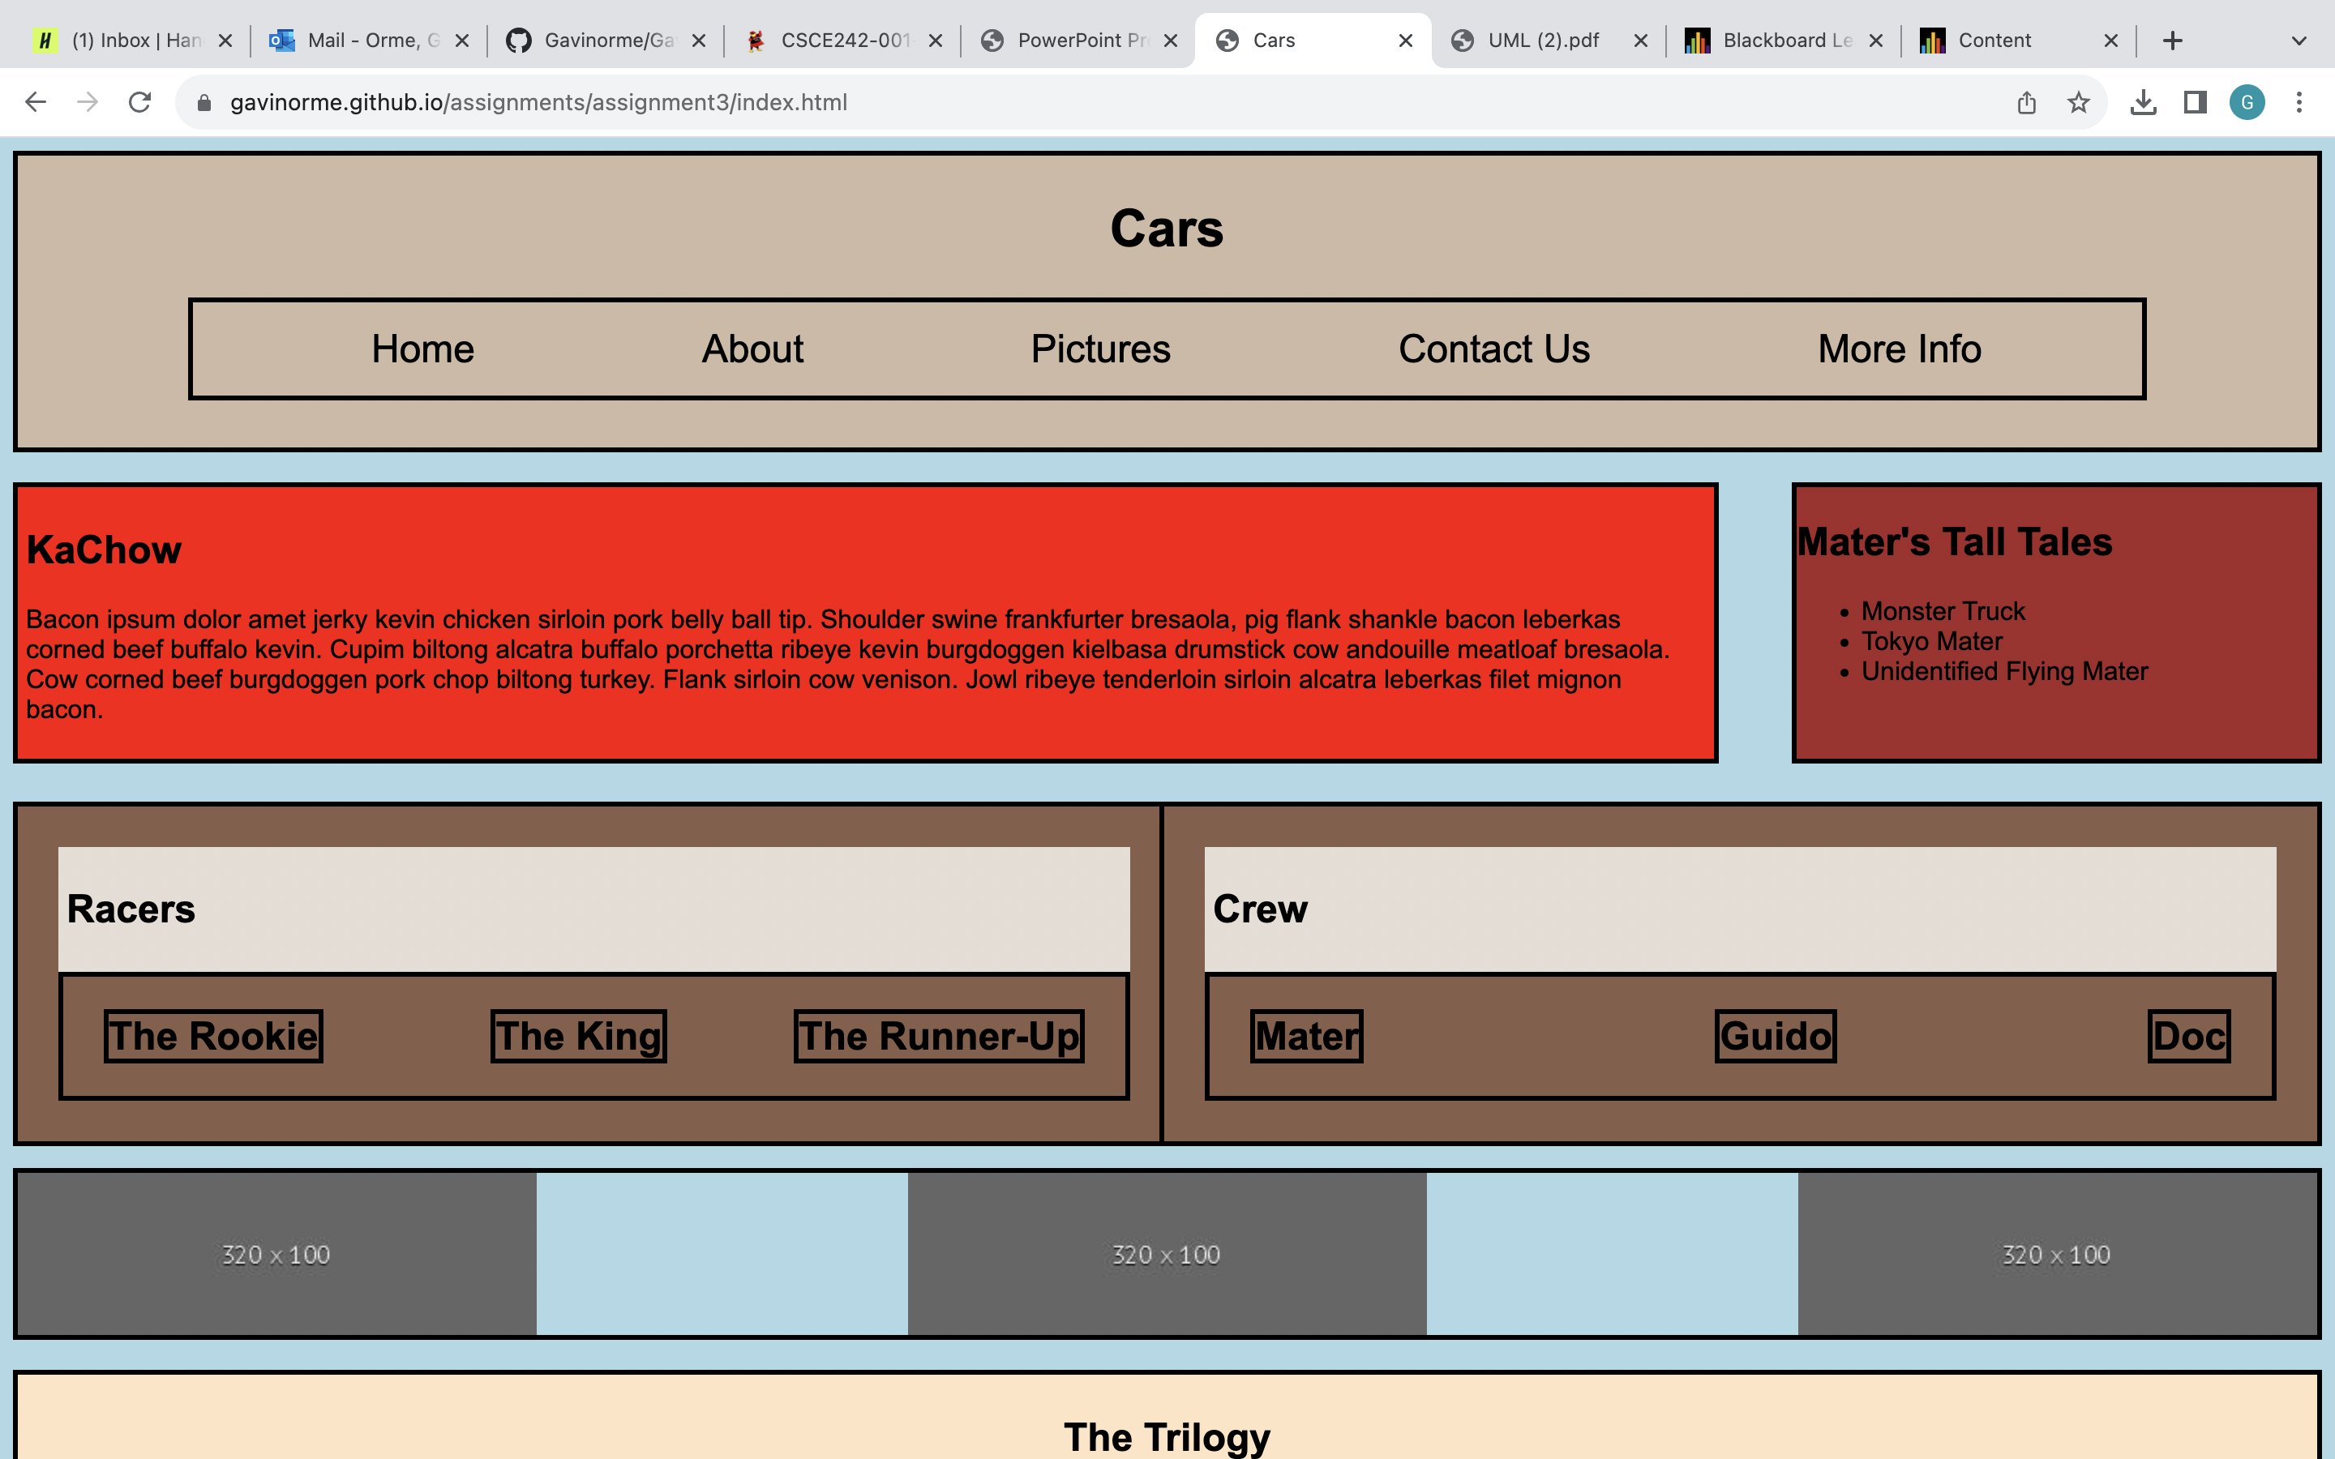Screen dimensions: 2335x1459
Task: Click the Cars page heading
Action: coord(1167,229)
